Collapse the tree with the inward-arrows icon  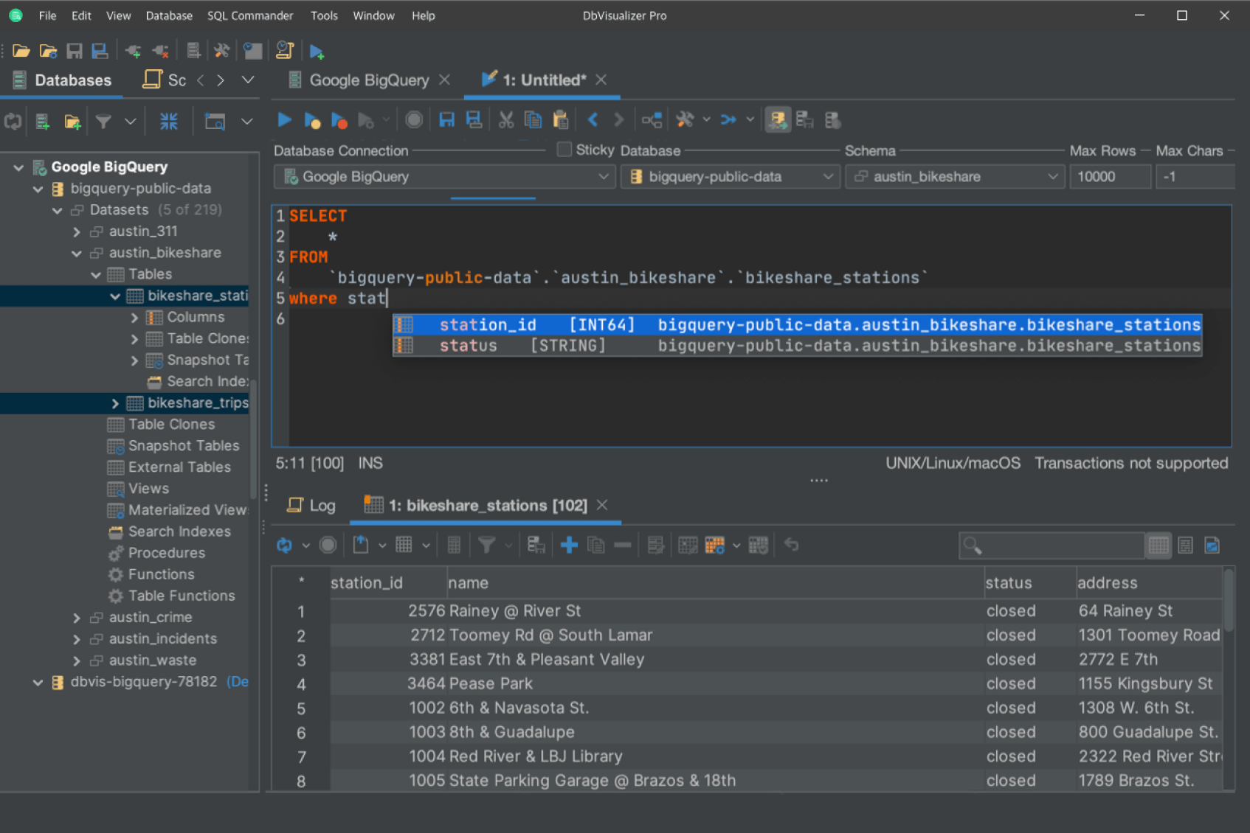(x=169, y=122)
